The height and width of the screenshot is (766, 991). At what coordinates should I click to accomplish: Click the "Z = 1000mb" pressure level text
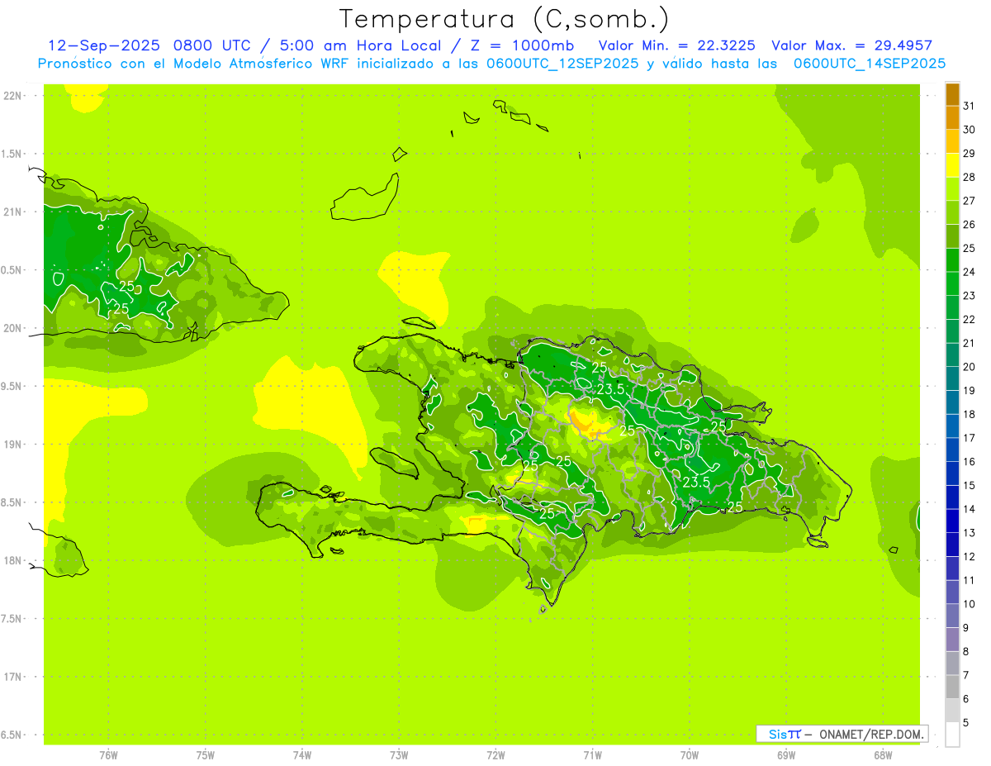click(x=525, y=45)
